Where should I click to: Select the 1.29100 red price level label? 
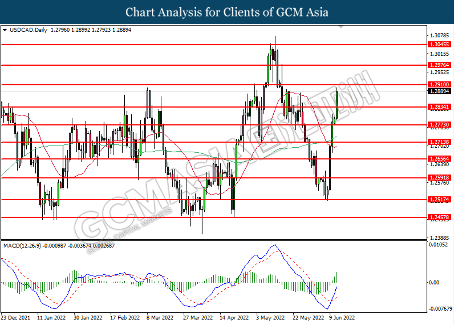coord(439,85)
